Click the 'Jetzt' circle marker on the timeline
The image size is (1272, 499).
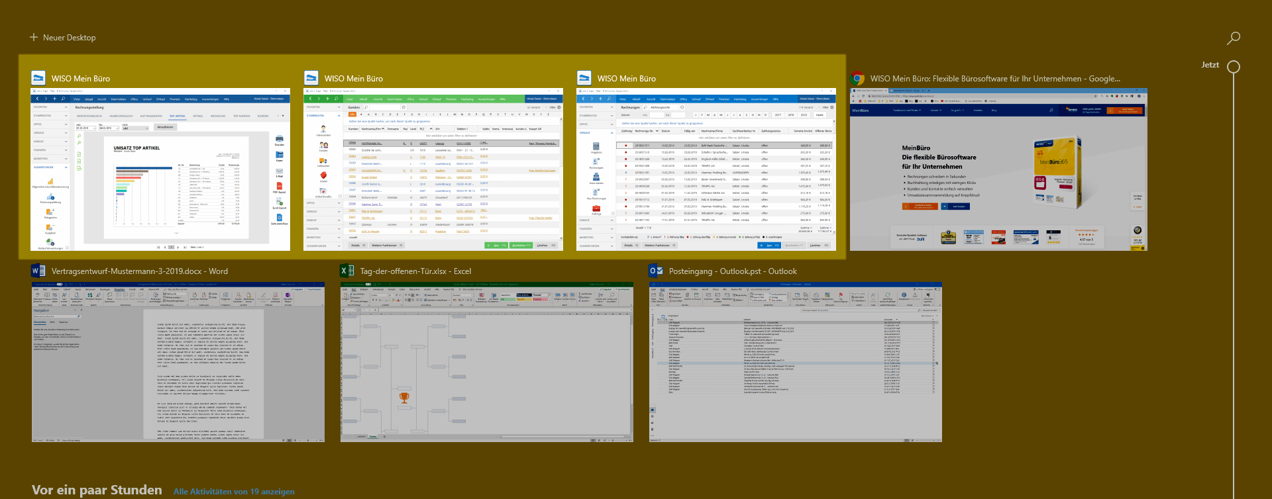pos(1234,66)
